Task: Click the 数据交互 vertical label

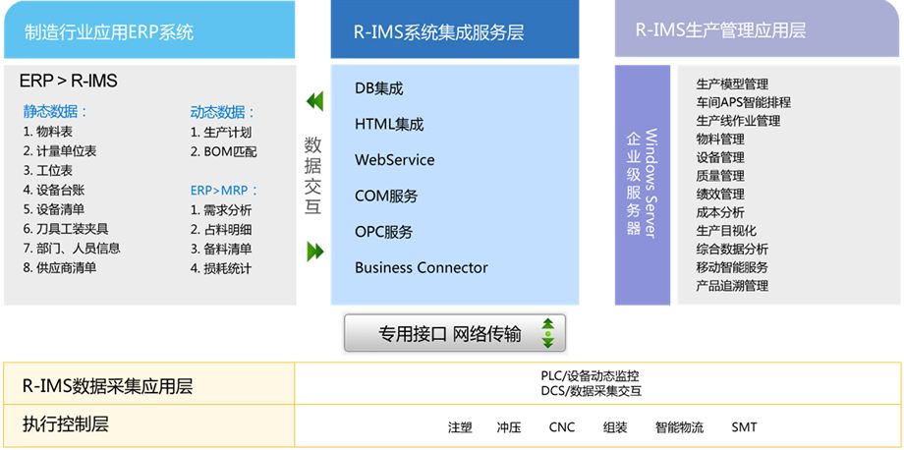Action: 313,176
